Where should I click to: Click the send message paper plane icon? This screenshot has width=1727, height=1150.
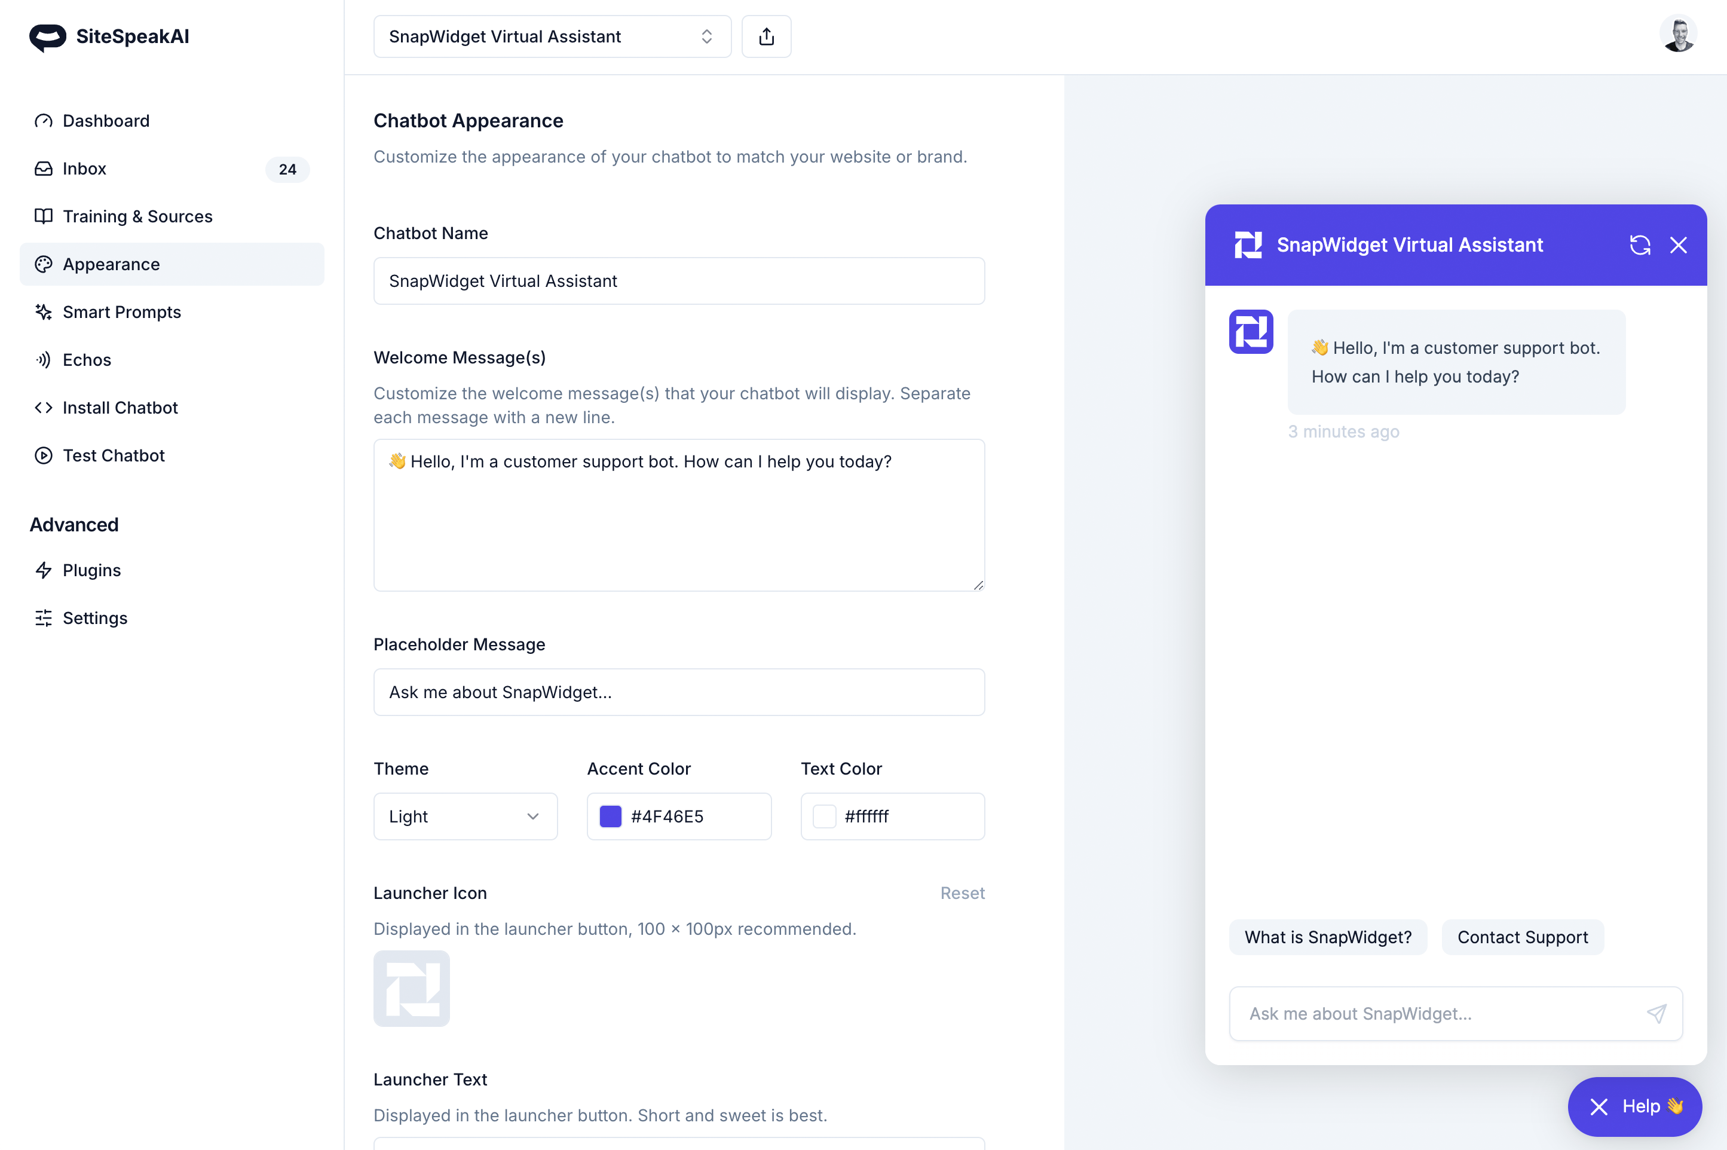[x=1656, y=1014]
